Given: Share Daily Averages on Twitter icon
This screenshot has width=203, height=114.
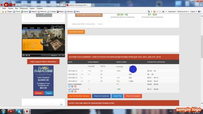Looking at the screenshot, I should (x=69, y=86).
